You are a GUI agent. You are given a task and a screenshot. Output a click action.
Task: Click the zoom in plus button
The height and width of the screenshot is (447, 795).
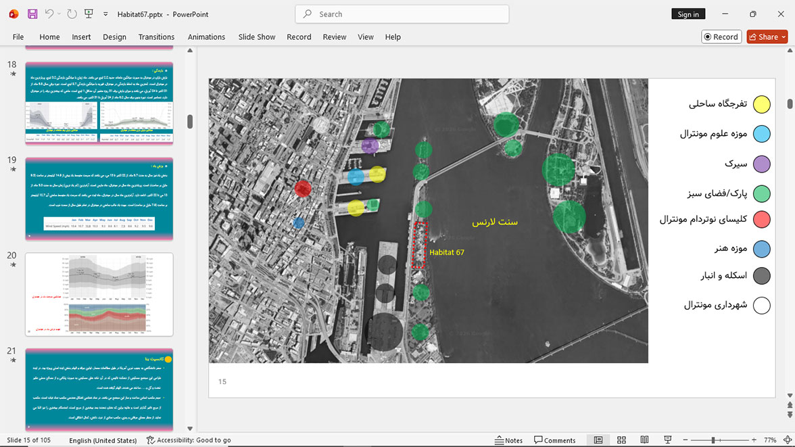(754, 440)
